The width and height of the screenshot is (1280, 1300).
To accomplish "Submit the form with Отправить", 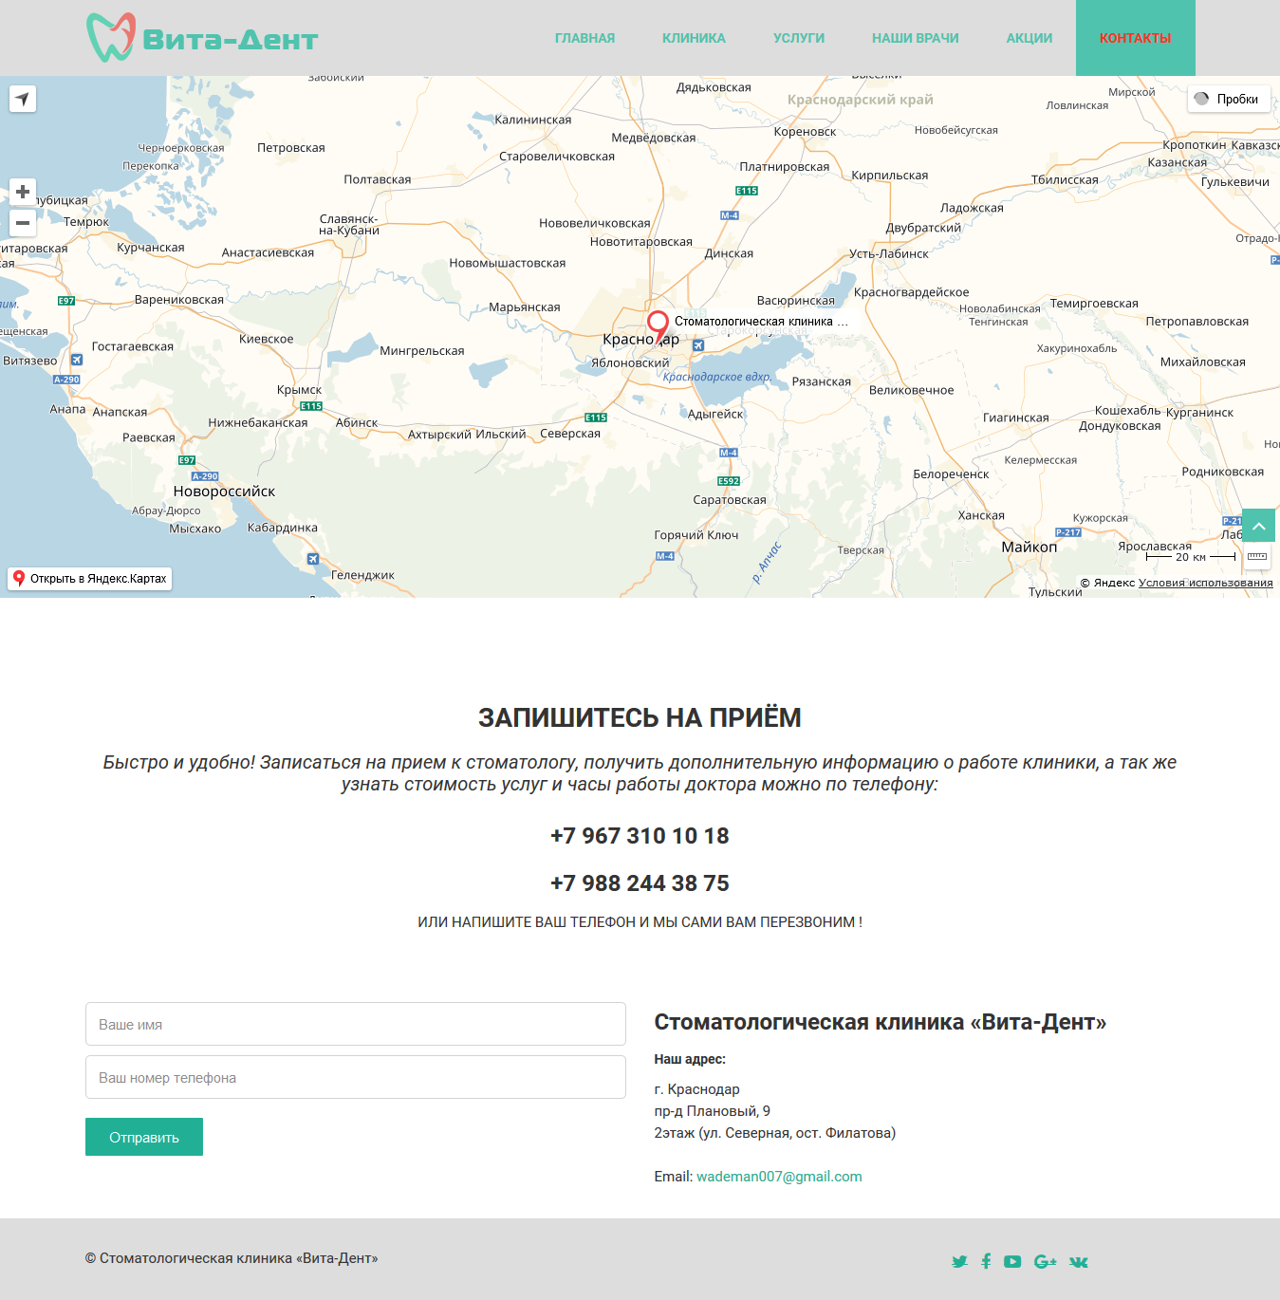I will click(x=144, y=1137).
